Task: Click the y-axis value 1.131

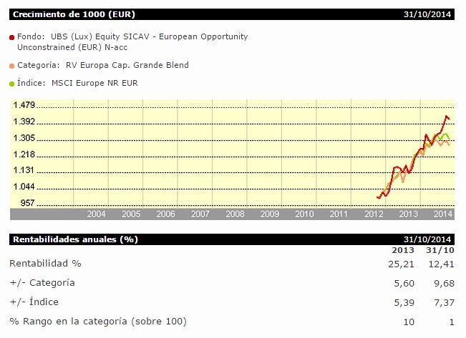Action: [24, 170]
